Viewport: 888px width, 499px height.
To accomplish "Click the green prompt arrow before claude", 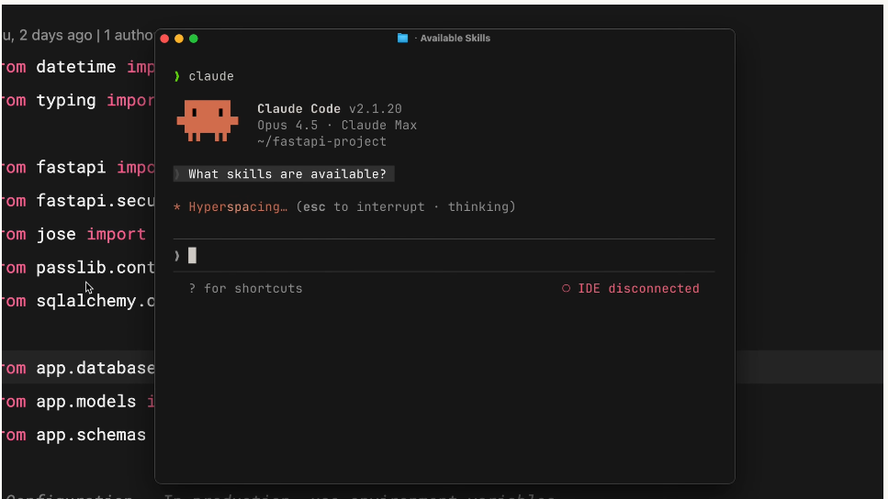I will (177, 77).
